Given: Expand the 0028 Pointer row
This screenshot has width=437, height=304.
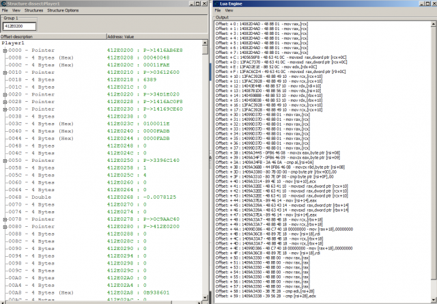Looking at the screenshot, I should pos(5,100).
